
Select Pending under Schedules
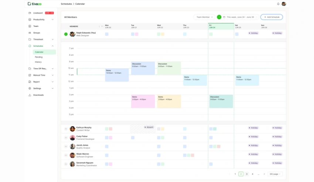point(39,57)
